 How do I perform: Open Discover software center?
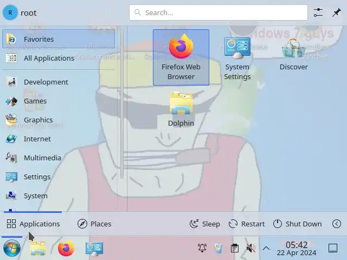click(x=293, y=54)
